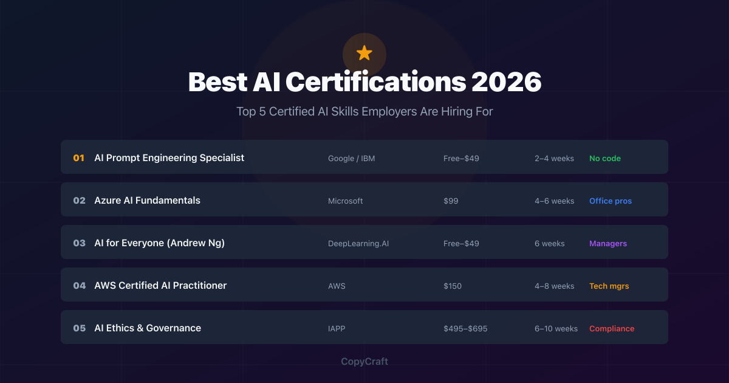Click the '$99' price

click(x=451, y=201)
